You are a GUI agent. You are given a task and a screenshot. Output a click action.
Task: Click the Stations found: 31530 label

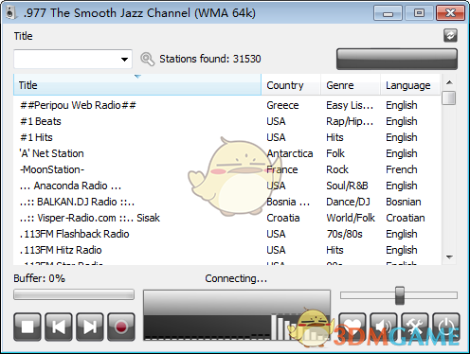[x=210, y=59]
